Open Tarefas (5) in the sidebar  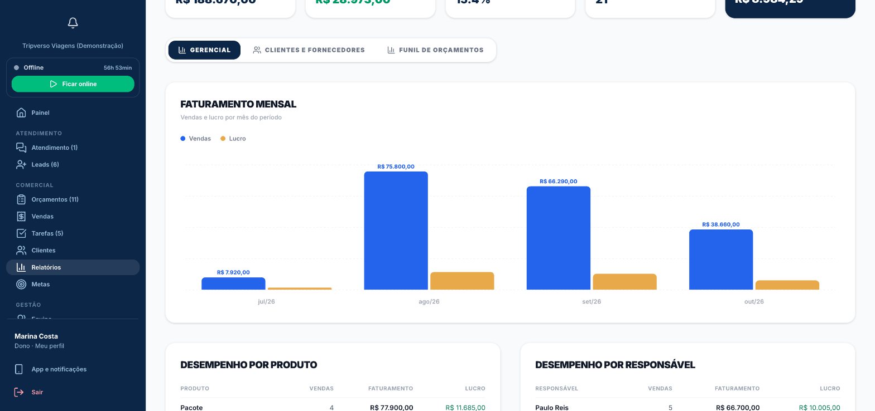[73, 233]
